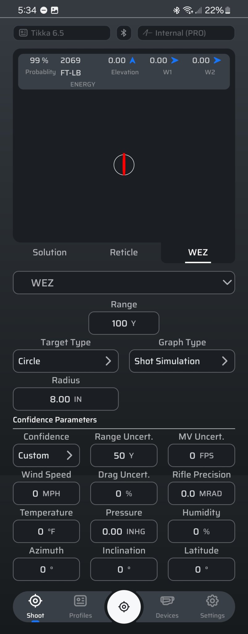Edit the Range 100 Y field
Screen dimensions: 248x634
pos(124,323)
